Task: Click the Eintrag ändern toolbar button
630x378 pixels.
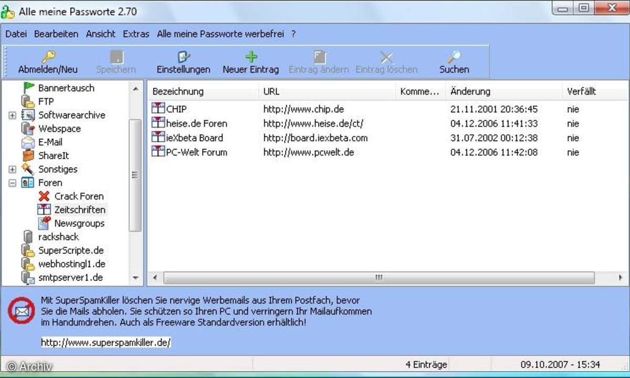Action: click(x=319, y=63)
